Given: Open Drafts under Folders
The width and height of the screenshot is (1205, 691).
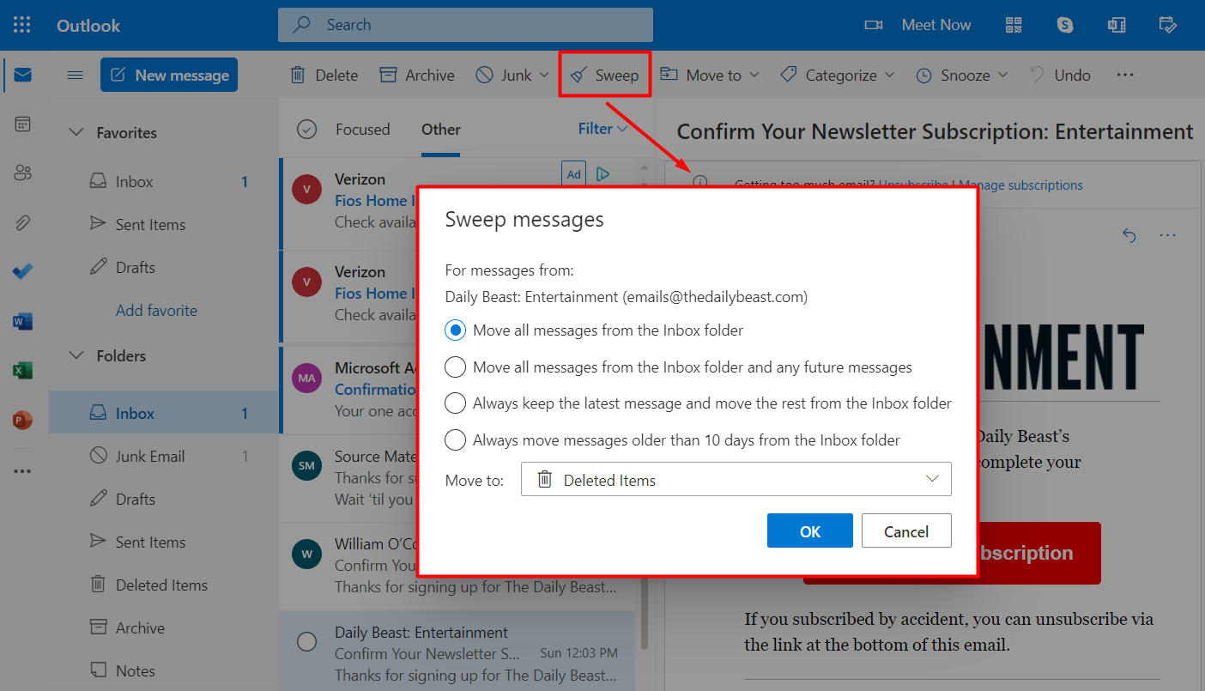Looking at the screenshot, I should pos(164,500).
